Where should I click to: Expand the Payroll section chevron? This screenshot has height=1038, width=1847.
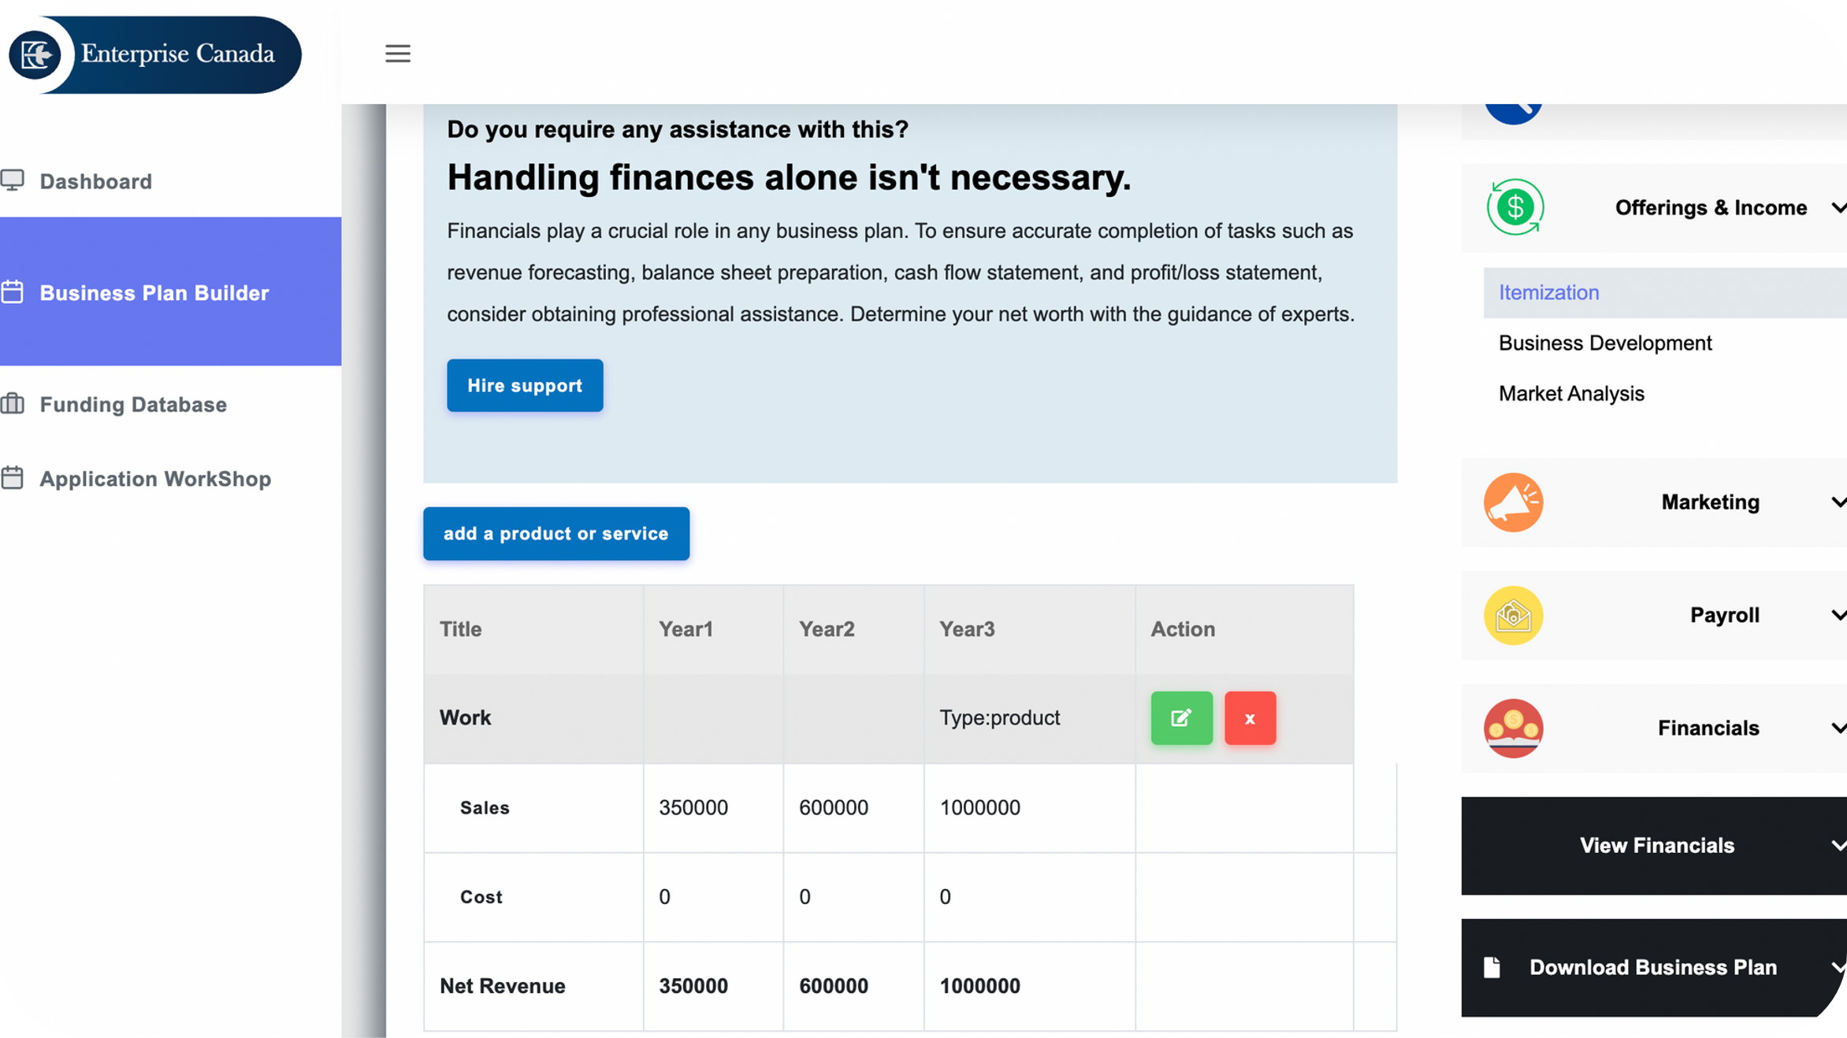(1837, 615)
